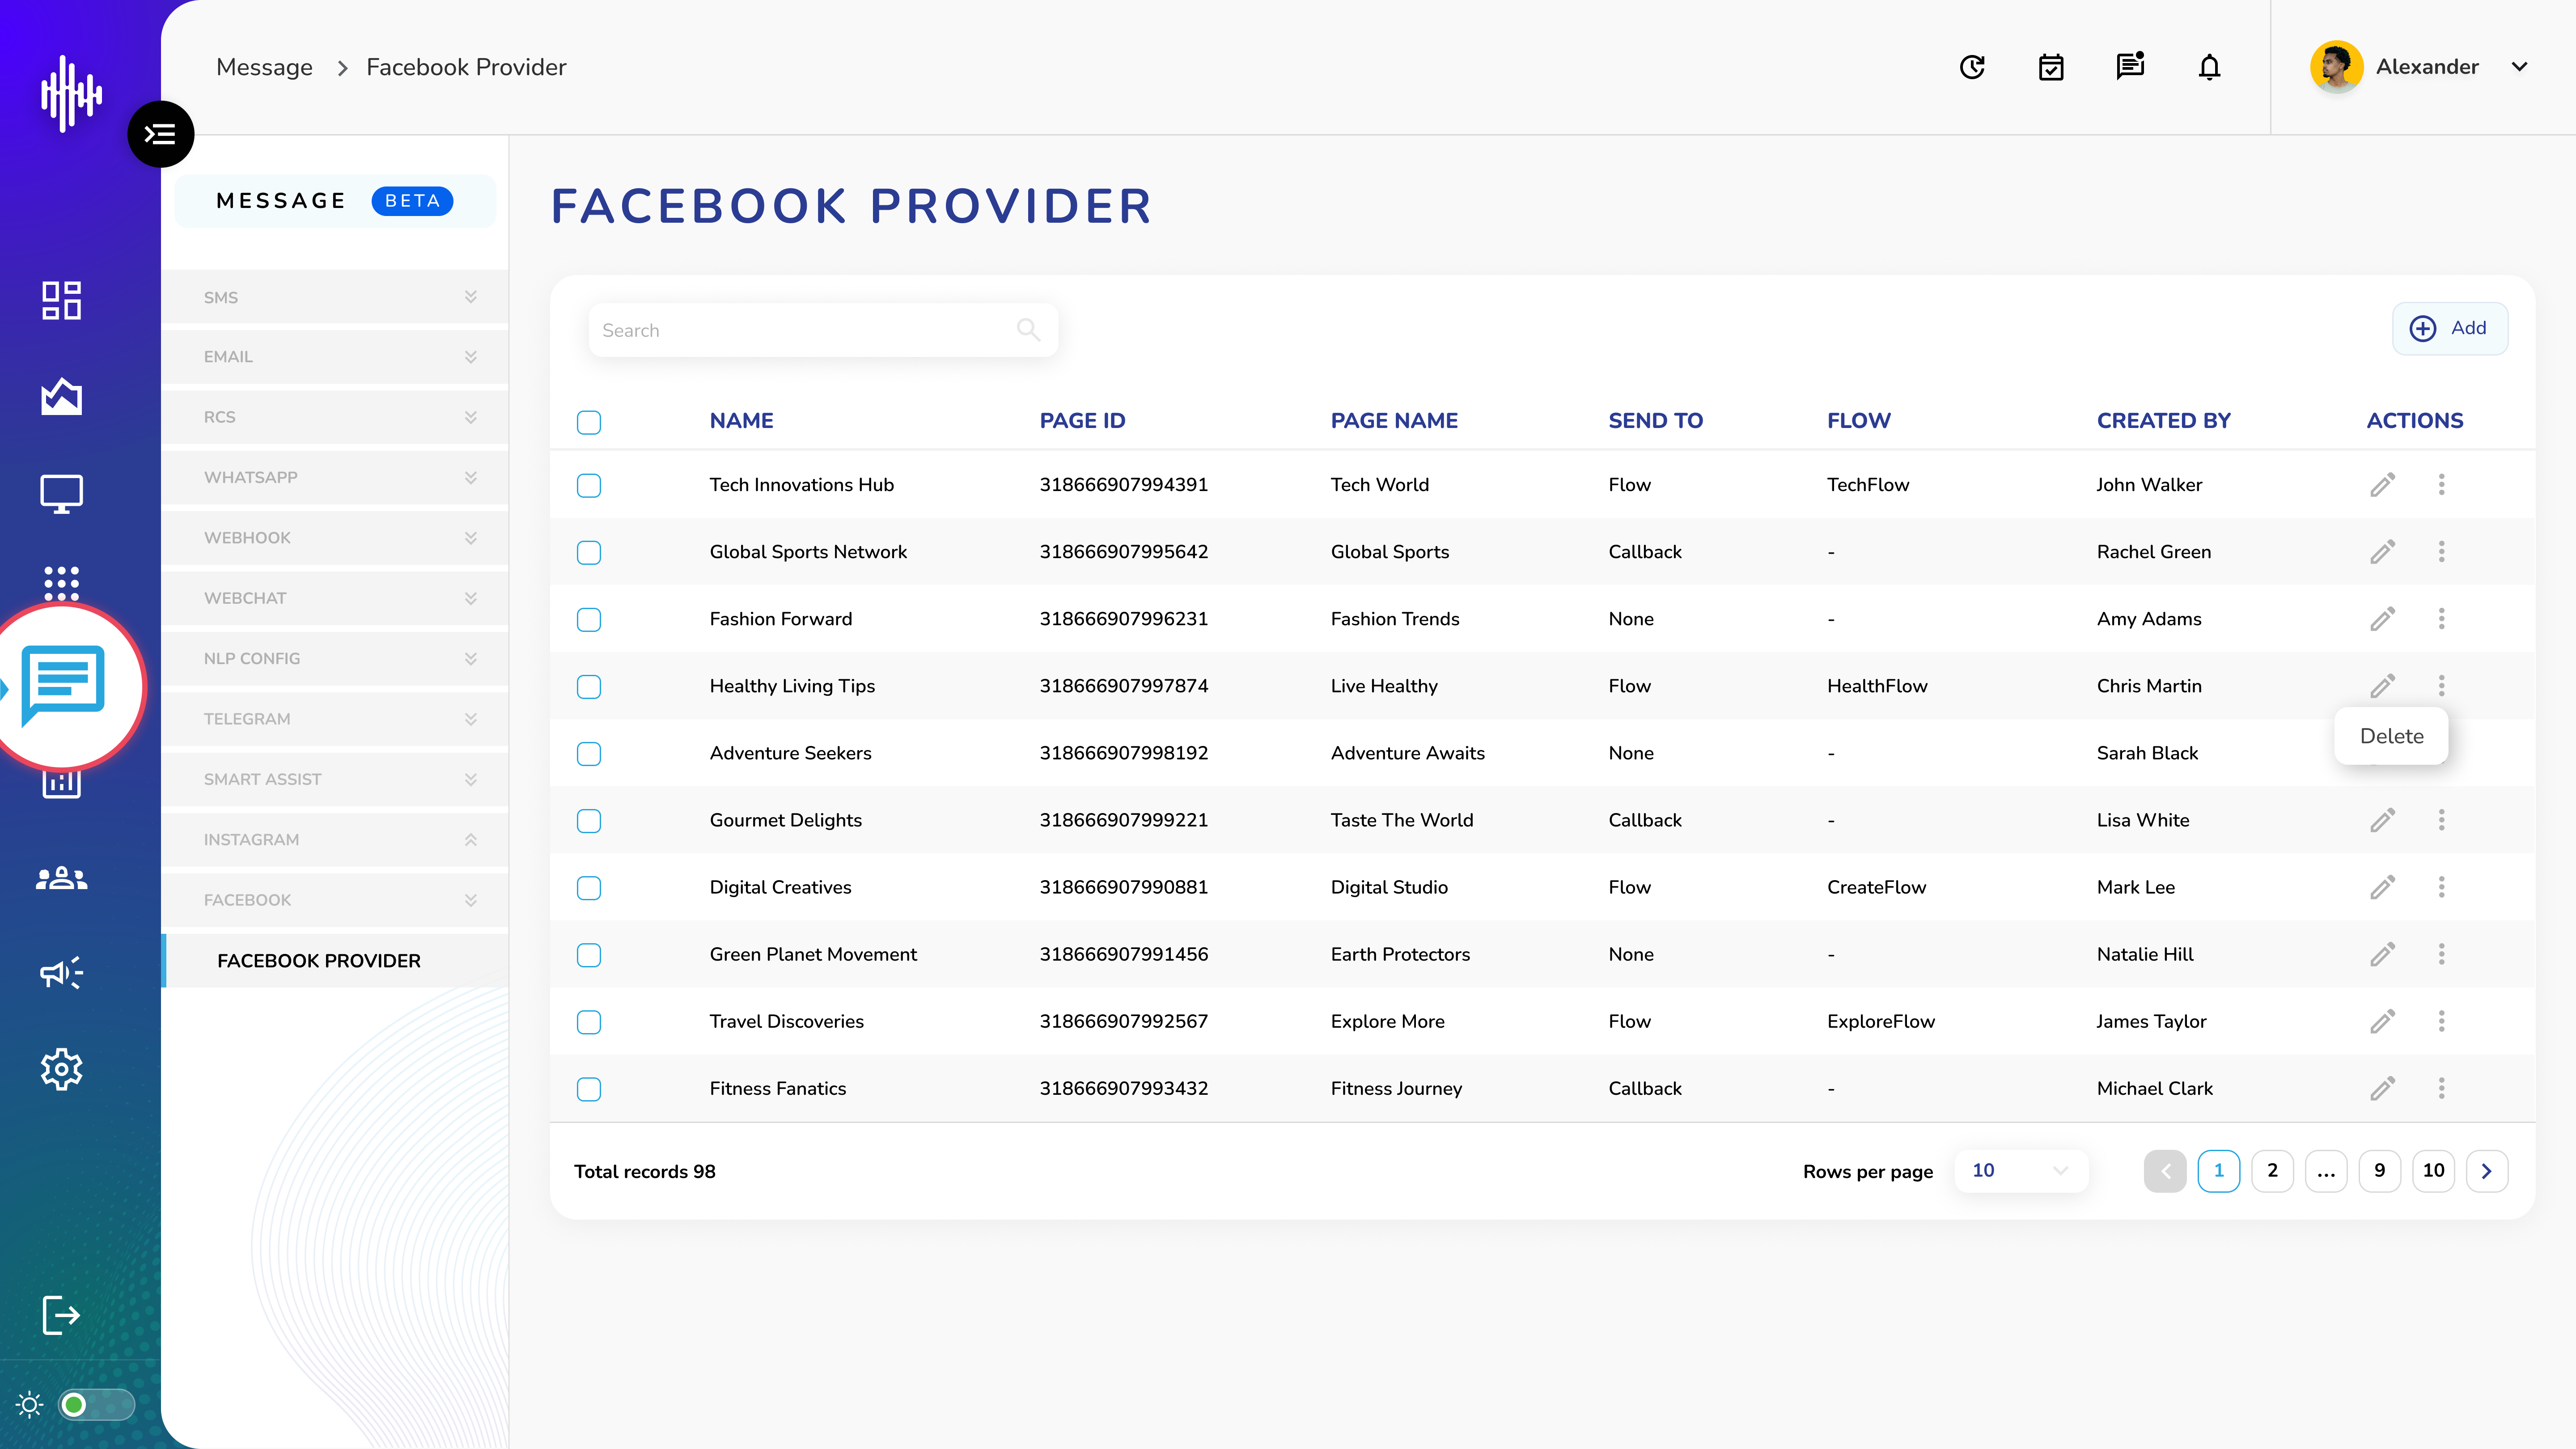Open the WEBCHAT menu section
This screenshot has height=1449, width=2576.
(x=335, y=598)
